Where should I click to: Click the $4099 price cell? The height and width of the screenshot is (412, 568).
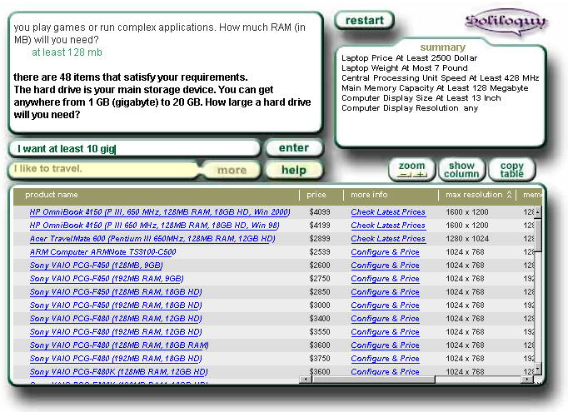(320, 212)
